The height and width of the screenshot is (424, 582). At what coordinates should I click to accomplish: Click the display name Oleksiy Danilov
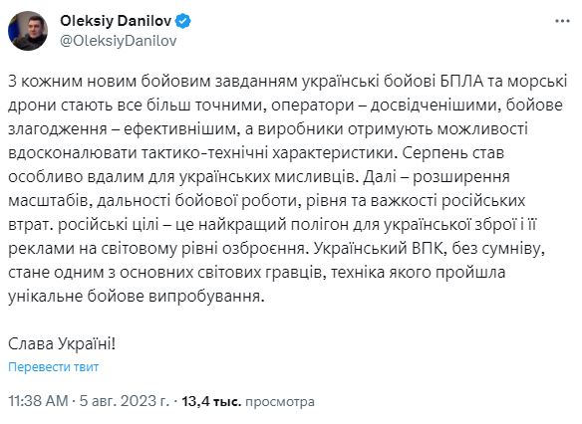pos(116,21)
